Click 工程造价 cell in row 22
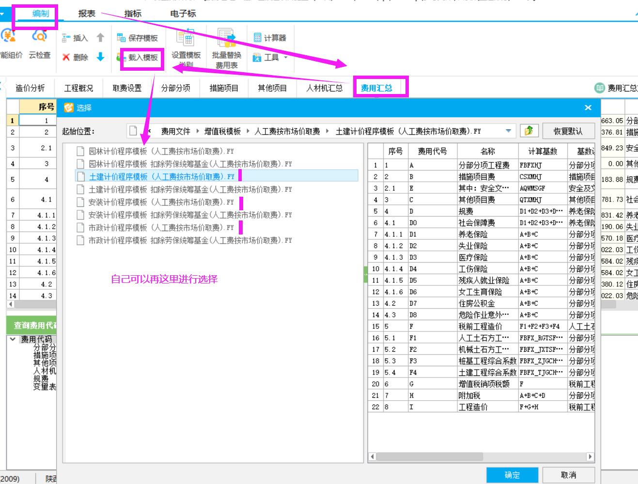Viewport: 638px width, 484px height. [487, 407]
